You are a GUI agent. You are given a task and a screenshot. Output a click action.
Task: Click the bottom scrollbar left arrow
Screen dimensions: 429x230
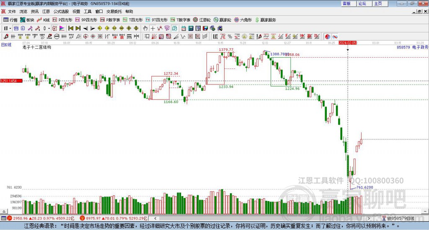[x=155, y=218]
